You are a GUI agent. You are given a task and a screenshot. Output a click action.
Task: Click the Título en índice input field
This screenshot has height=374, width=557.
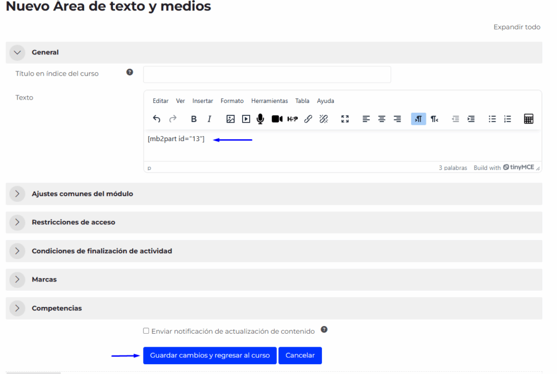click(x=267, y=75)
